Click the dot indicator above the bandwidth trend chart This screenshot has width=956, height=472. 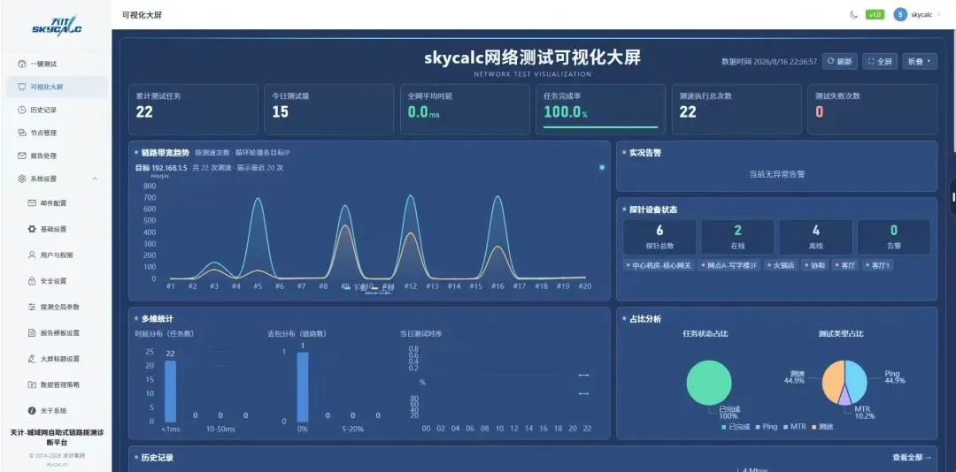click(602, 167)
